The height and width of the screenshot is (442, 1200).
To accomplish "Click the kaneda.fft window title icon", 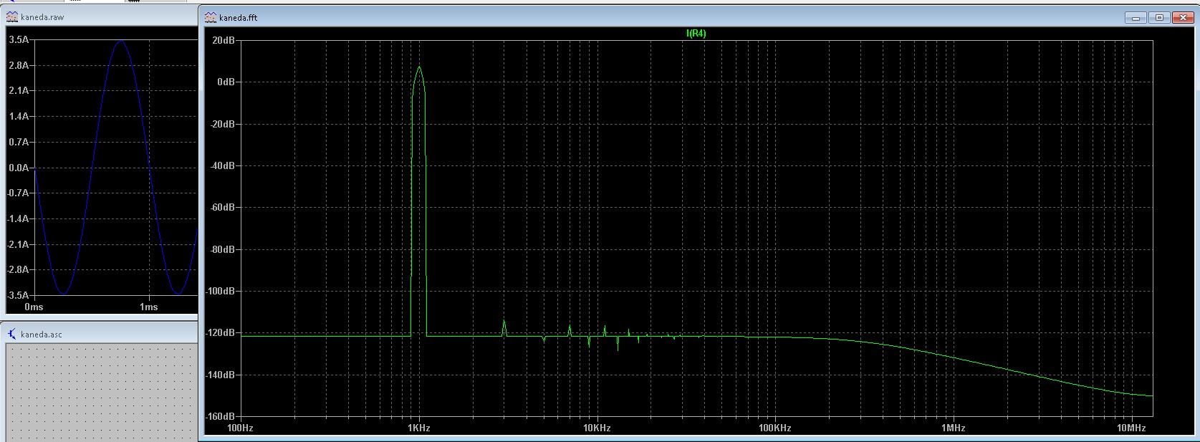I will (211, 17).
